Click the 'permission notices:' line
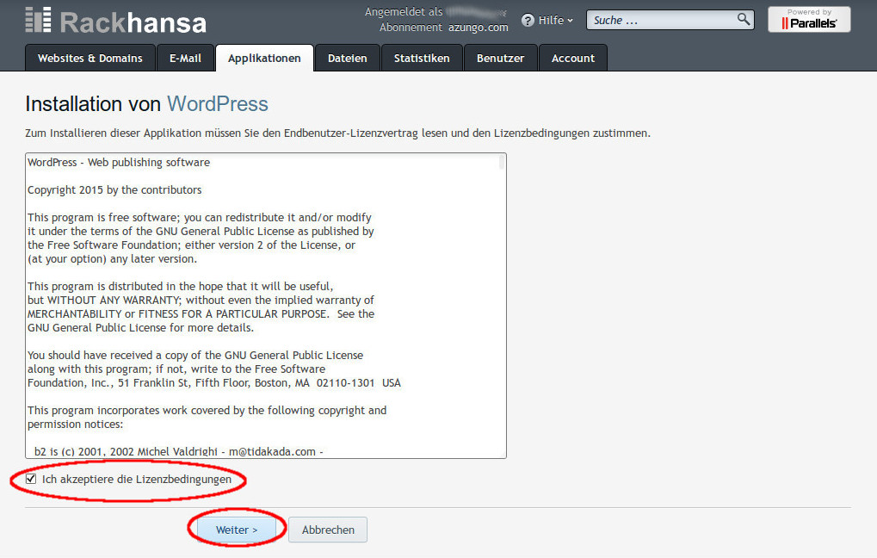This screenshot has height=558, width=877. coord(75,425)
